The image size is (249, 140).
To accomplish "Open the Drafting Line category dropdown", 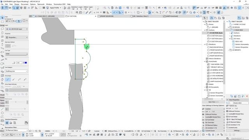I will point(16,71).
